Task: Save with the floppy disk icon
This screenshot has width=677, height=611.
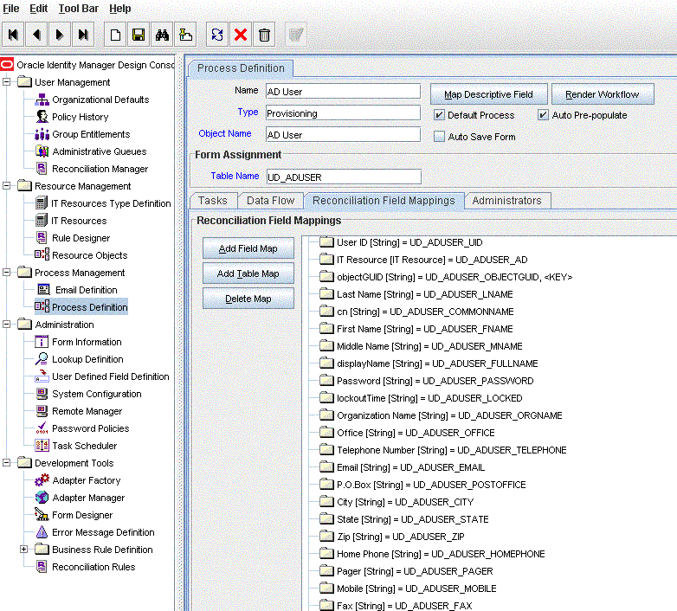Action: (139, 35)
